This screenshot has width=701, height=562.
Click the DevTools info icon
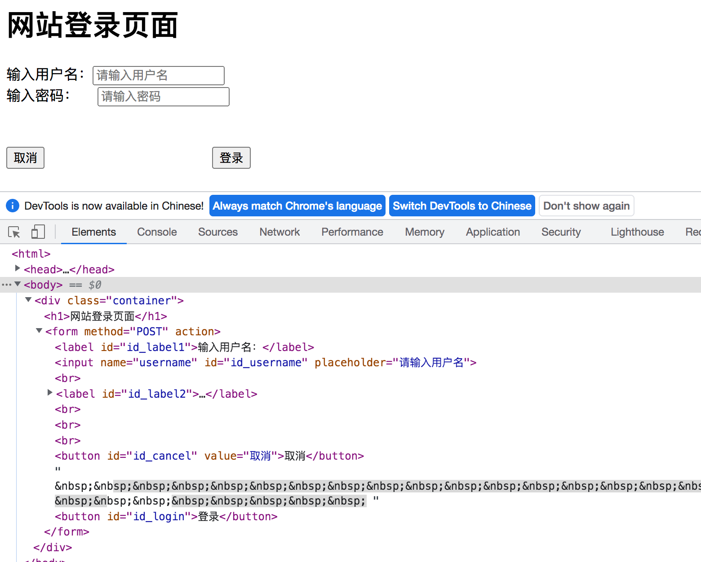13,206
